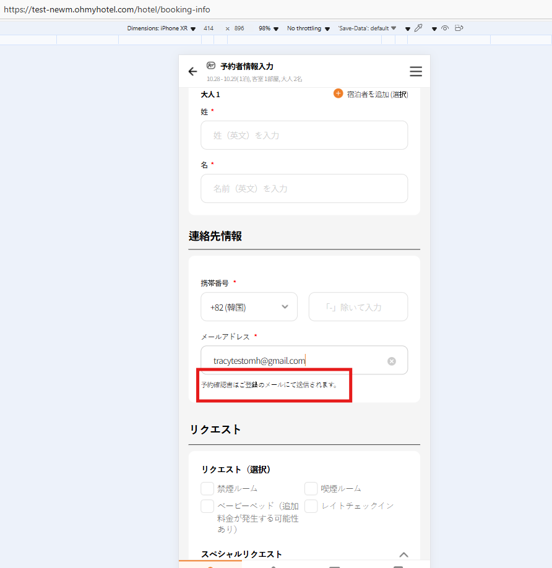Click the 大人 1 label

[x=210, y=95]
